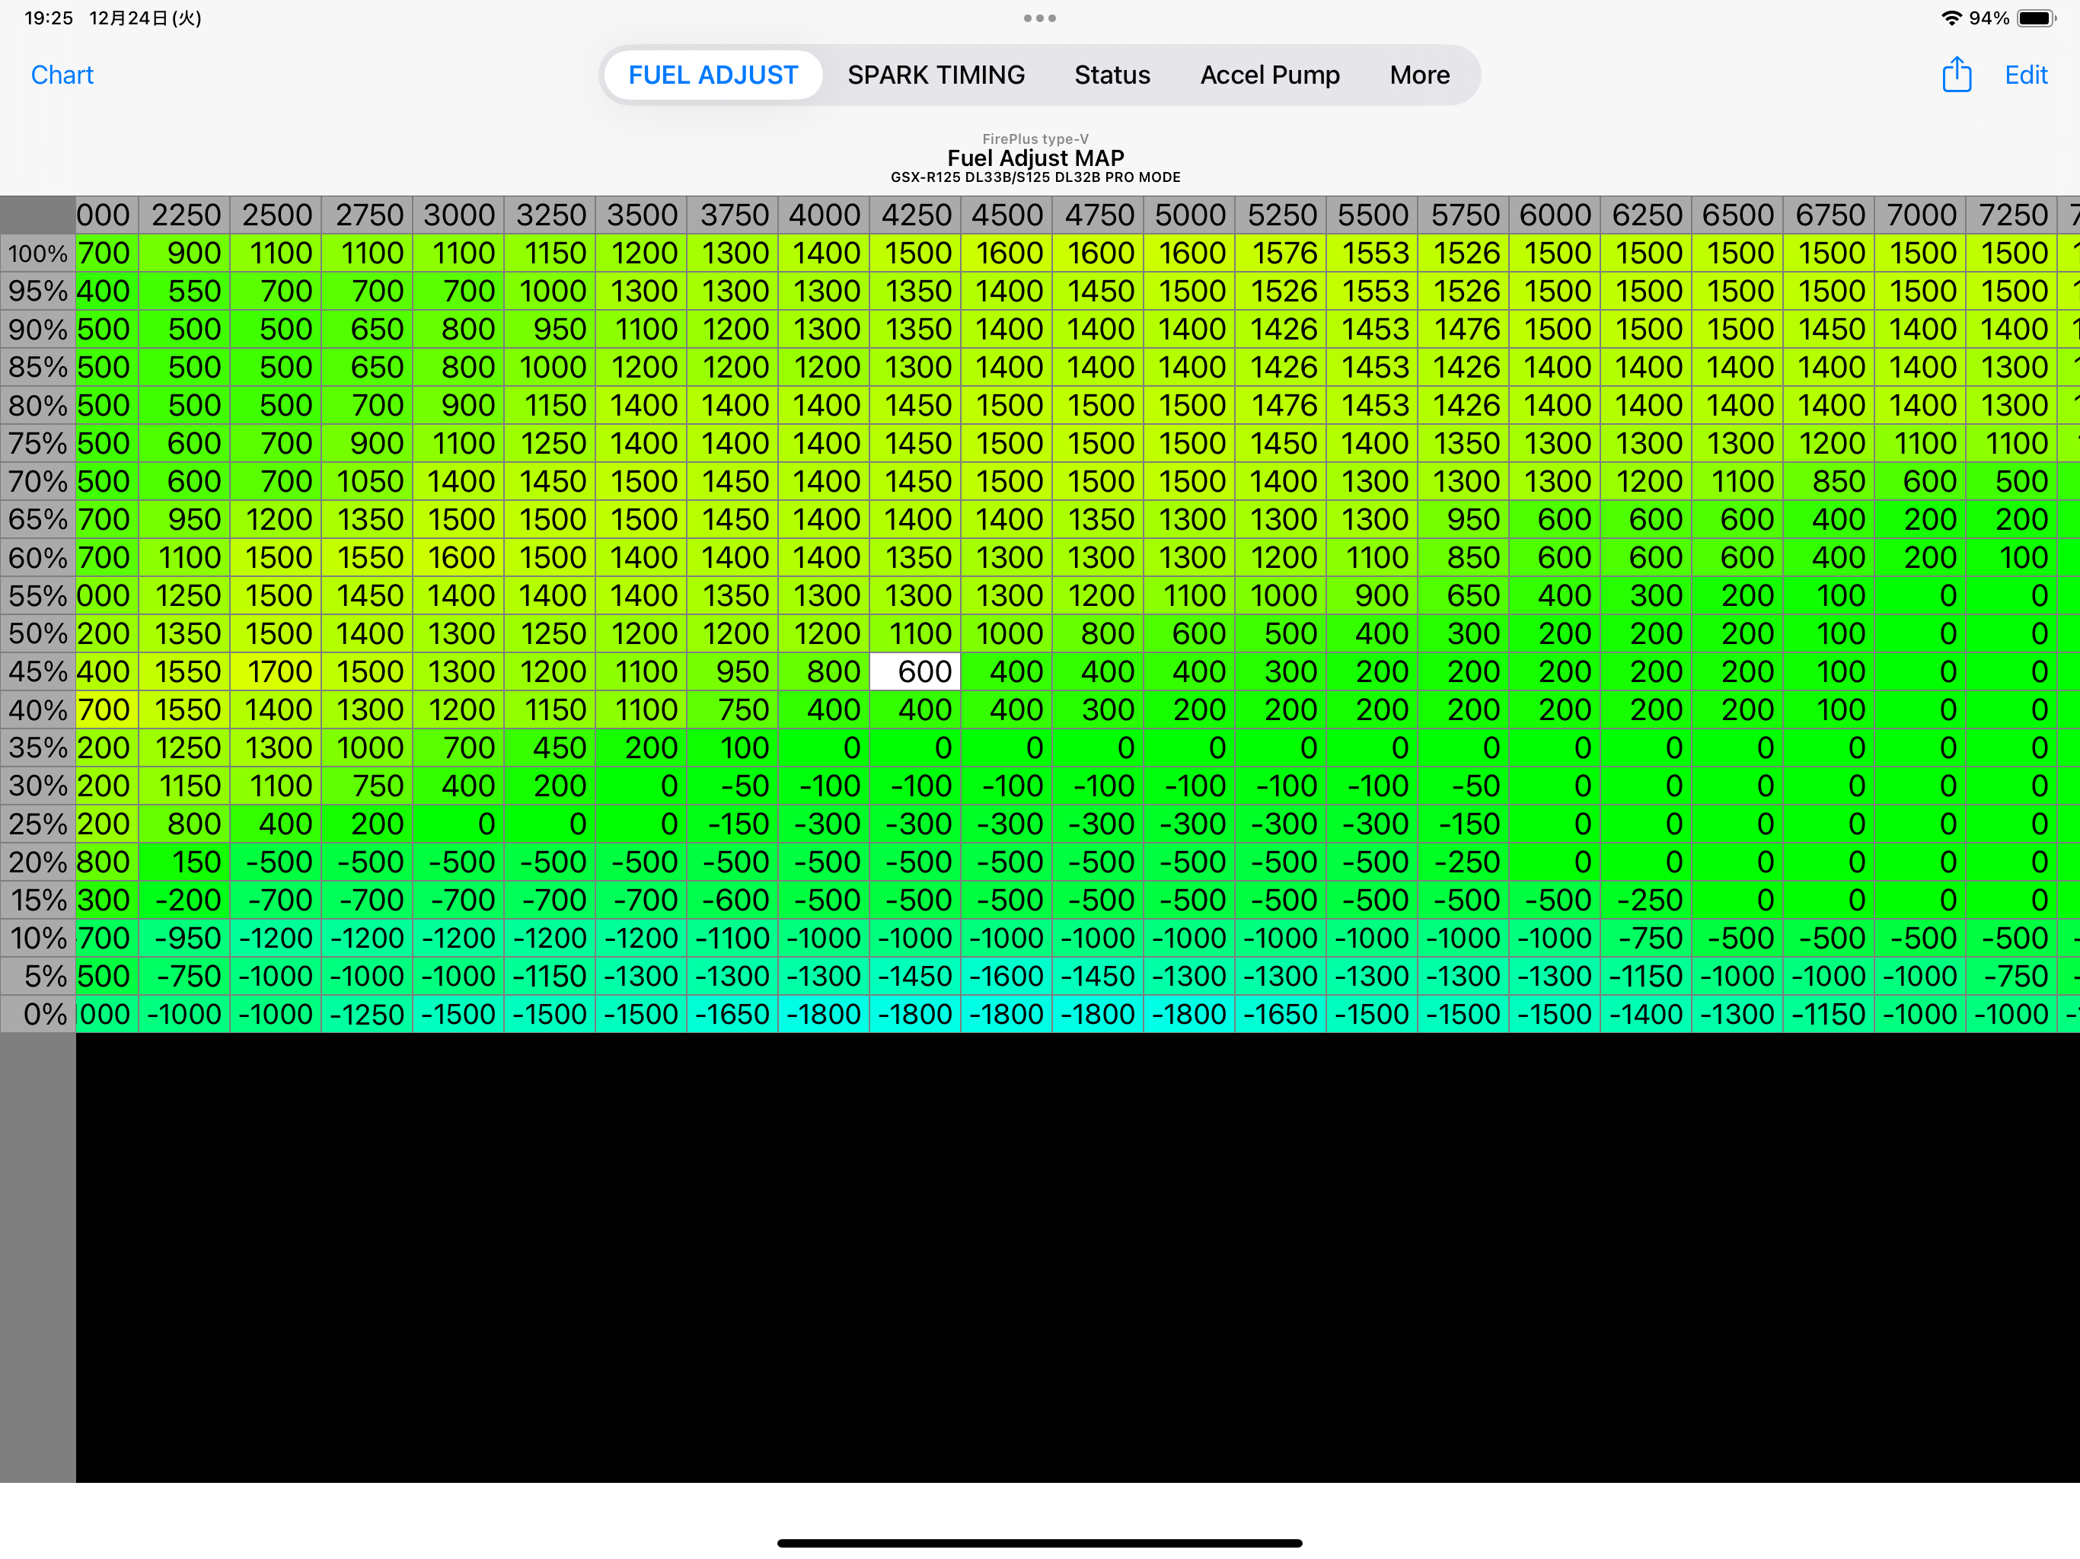Screen dimensions: 2080x1559
Task: Select the 50% throttle row header
Action: (x=37, y=634)
